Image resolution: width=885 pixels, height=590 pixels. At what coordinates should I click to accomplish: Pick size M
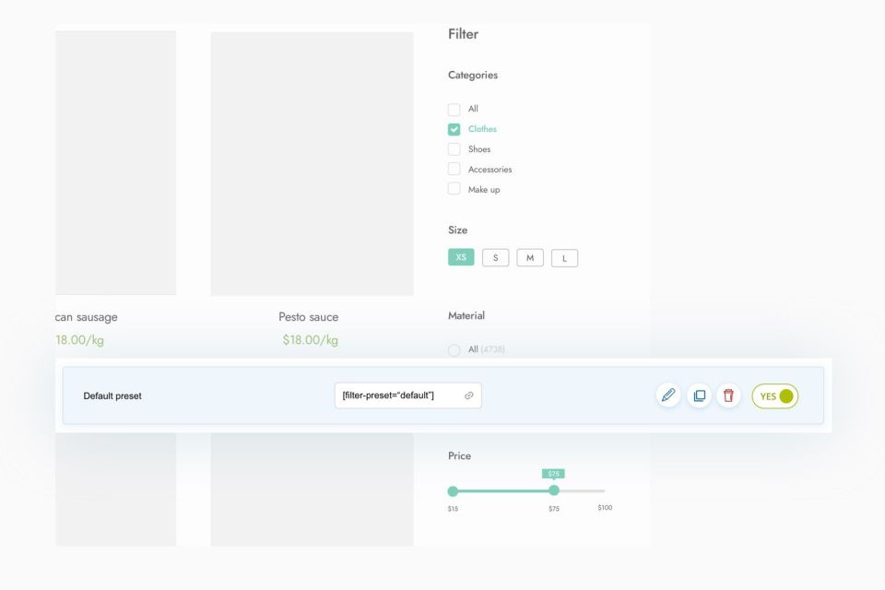pos(530,258)
